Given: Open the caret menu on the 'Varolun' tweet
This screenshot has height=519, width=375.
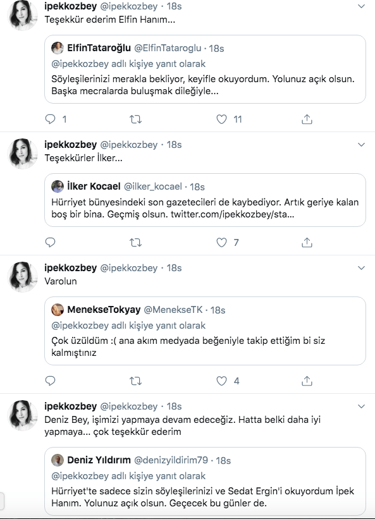Looking at the screenshot, I should 362,267.
